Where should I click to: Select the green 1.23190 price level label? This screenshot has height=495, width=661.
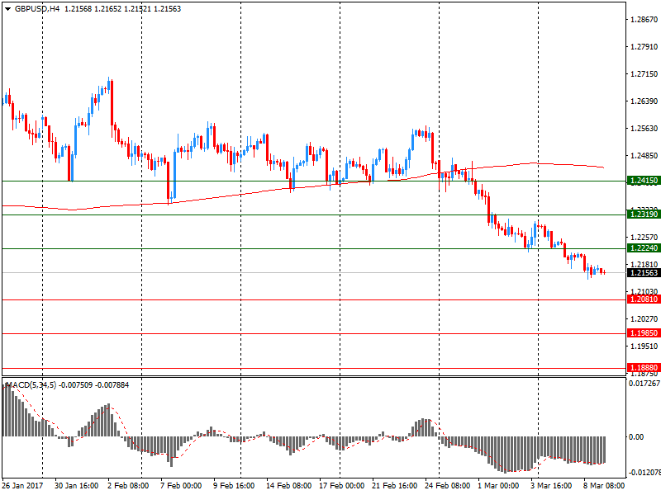coord(644,214)
